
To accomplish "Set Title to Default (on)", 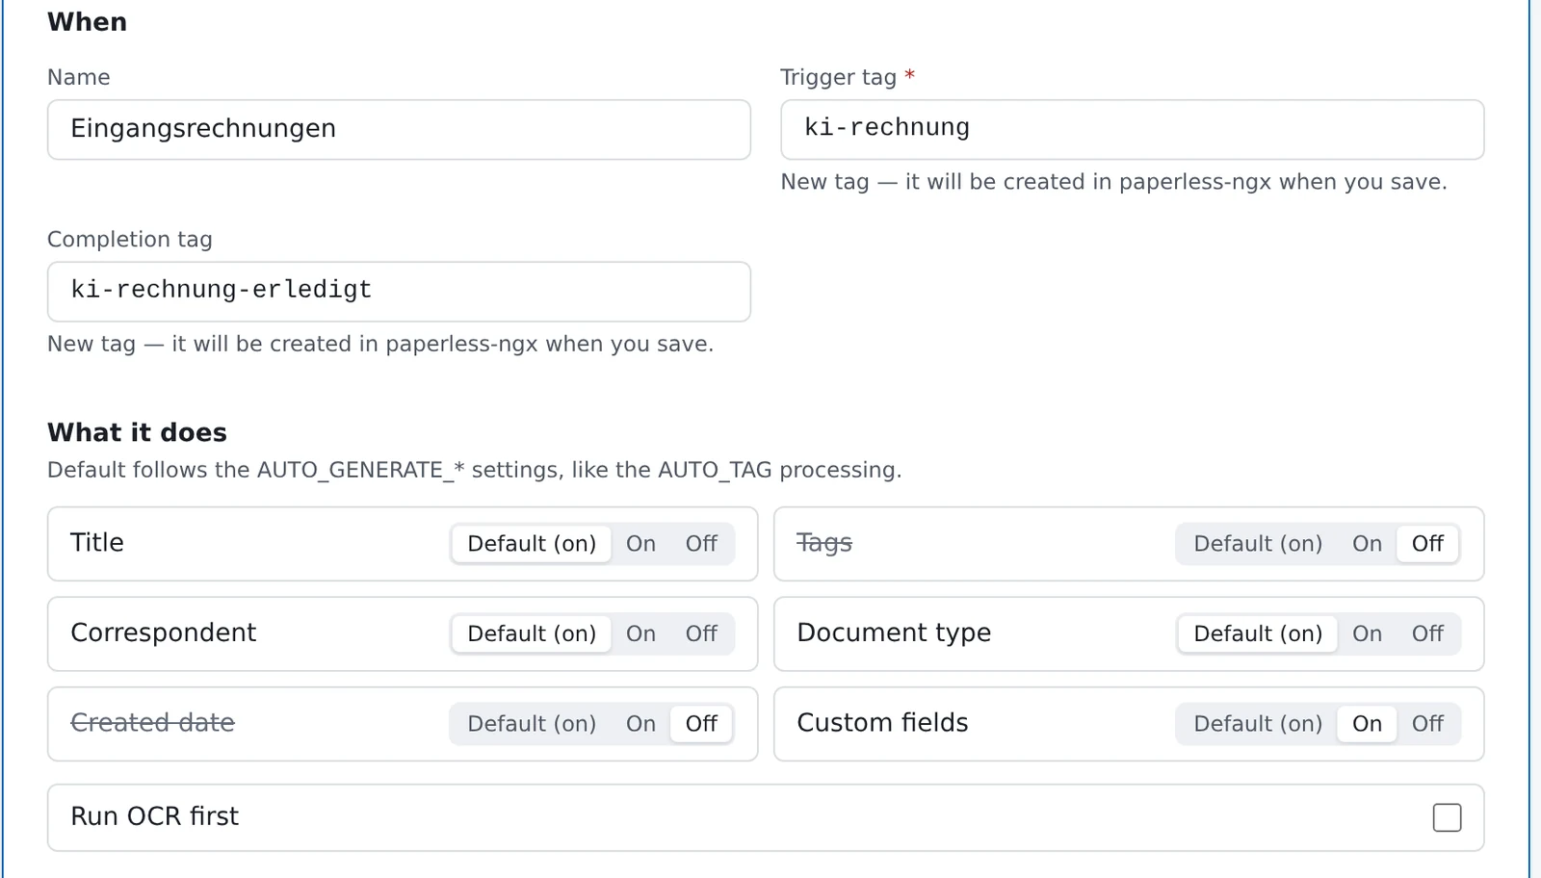I will click(532, 544).
